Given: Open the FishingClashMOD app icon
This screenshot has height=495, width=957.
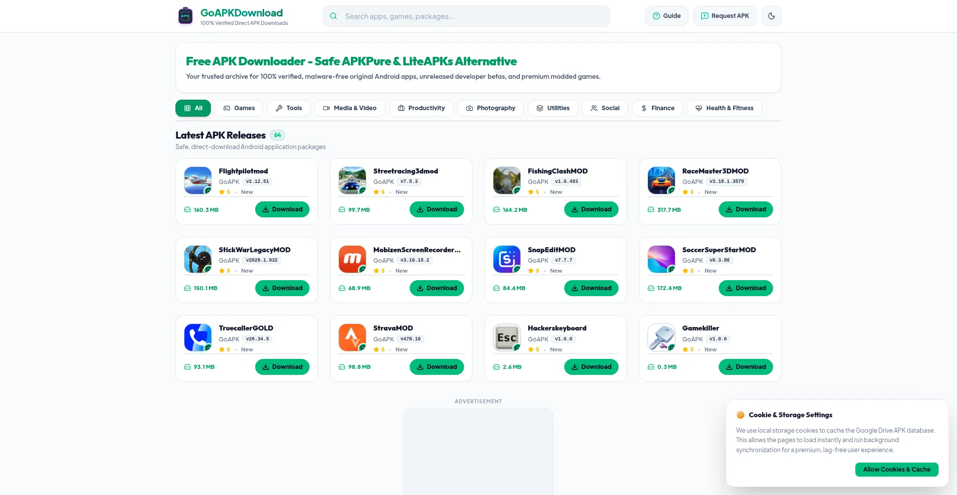Looking at the screenshot, I should point(507,180).
